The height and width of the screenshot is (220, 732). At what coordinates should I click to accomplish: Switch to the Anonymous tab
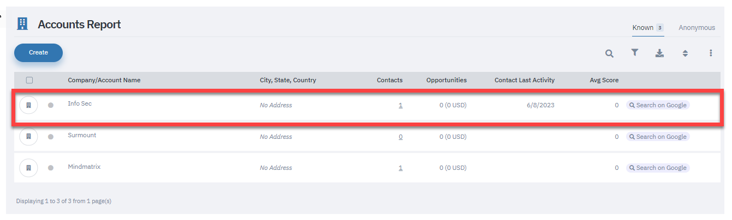697,28
